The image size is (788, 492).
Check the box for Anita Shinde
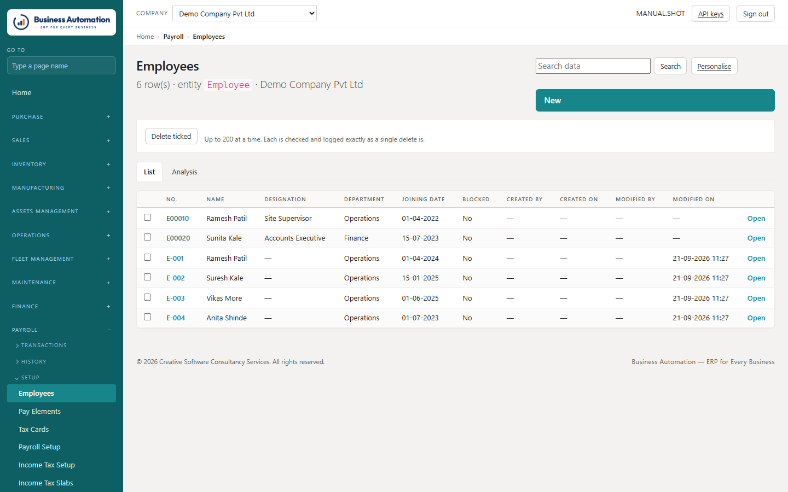click(147, 317)
